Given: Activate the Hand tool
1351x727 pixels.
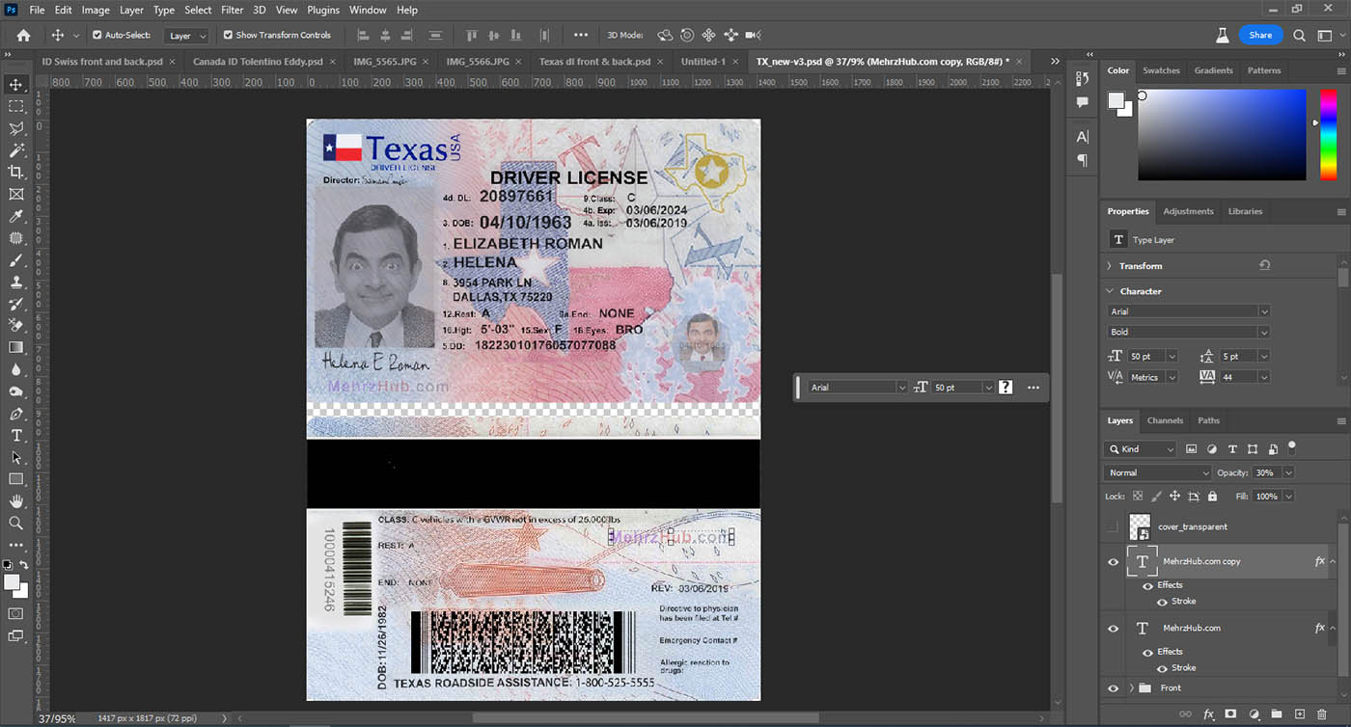Looking at the screenshot, I should [x=16, y=501].
